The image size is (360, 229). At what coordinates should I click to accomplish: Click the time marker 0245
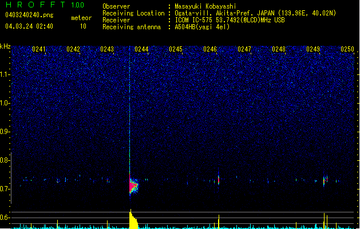[x=176, y=49]
